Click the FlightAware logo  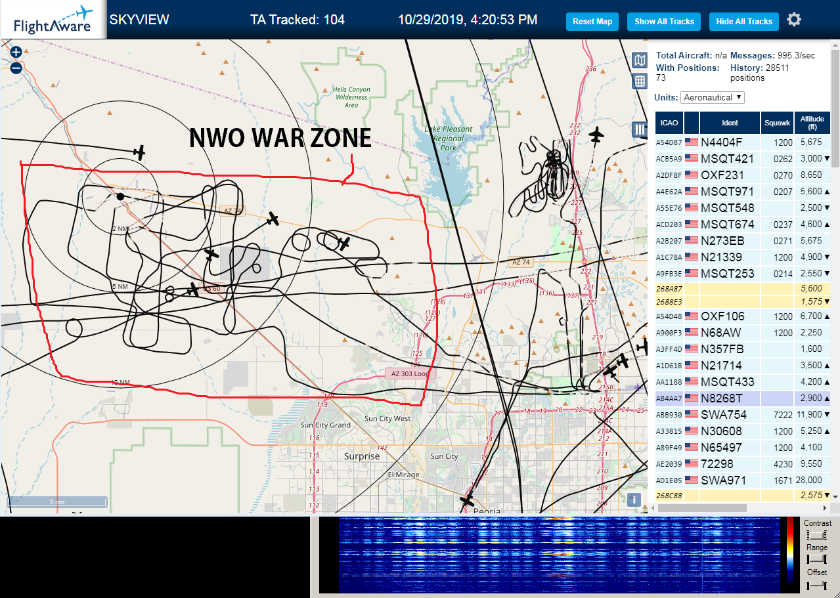point(53,20)
